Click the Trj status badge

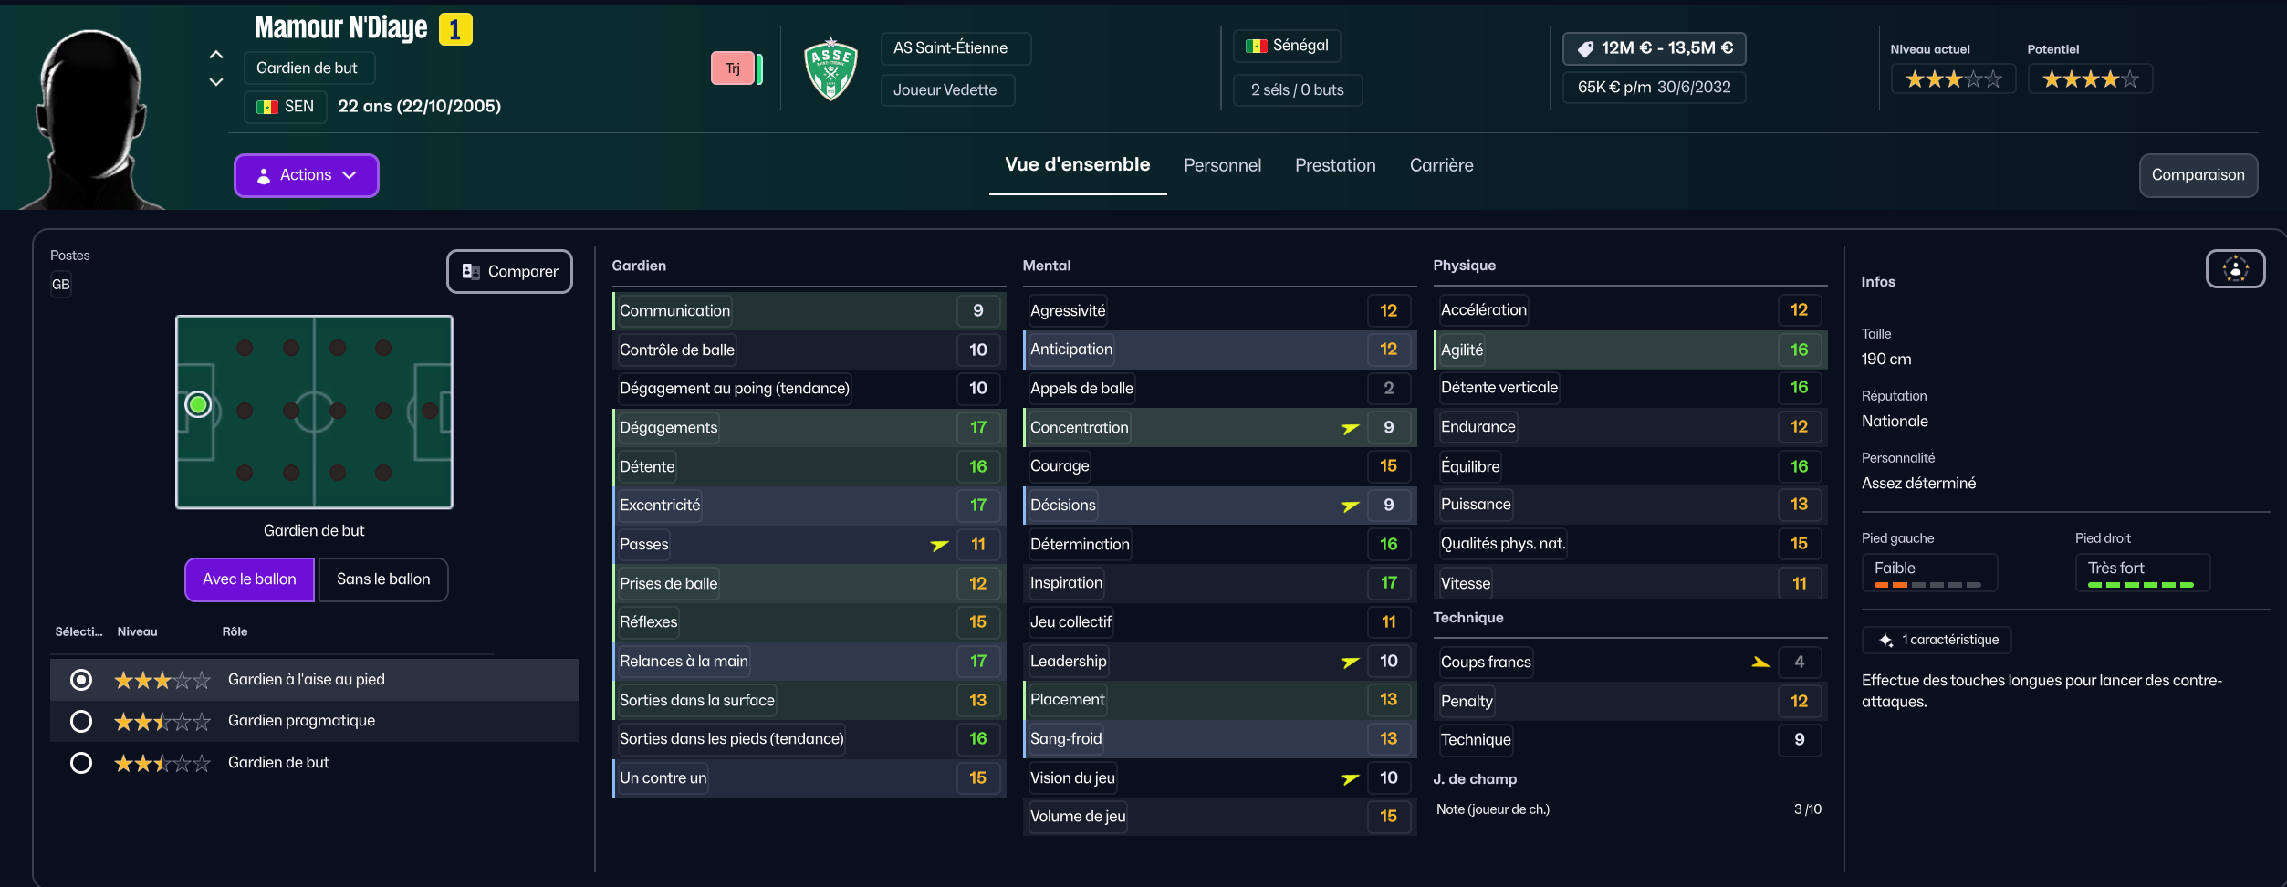click(x=733, y=68)
